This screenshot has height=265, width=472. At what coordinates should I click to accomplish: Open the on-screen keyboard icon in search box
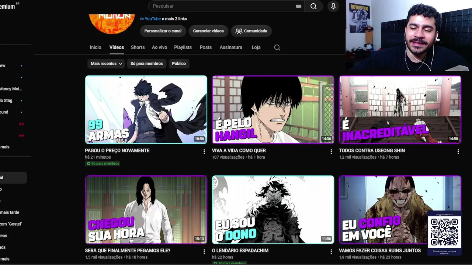298,6
